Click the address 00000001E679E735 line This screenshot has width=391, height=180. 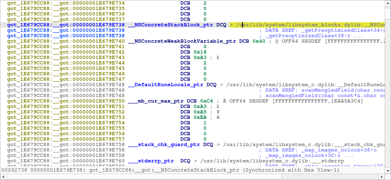[66, 8]
